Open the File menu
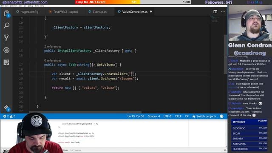272x153 pixels. (x=3, y=6)
